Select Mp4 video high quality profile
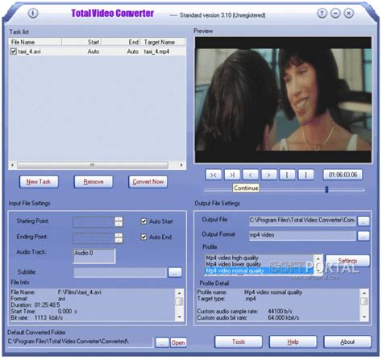 click(232, 258)
